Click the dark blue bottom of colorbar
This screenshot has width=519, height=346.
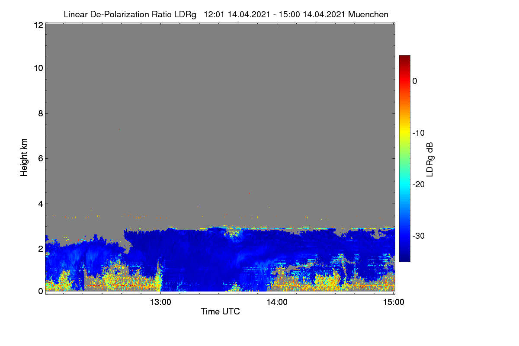pyautogui.click(x=404, y=259)
